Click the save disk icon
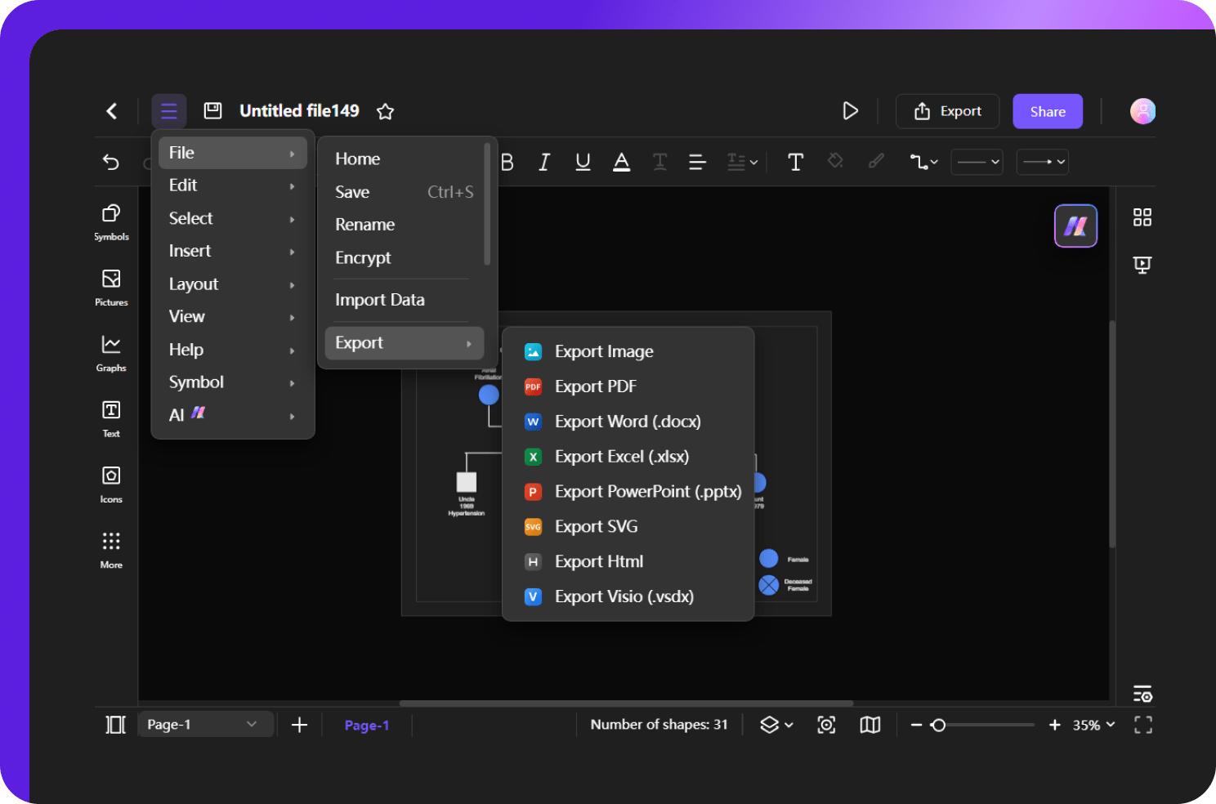Image resolution: width=1216 pixels, height=804 pixels. [212, 111]
